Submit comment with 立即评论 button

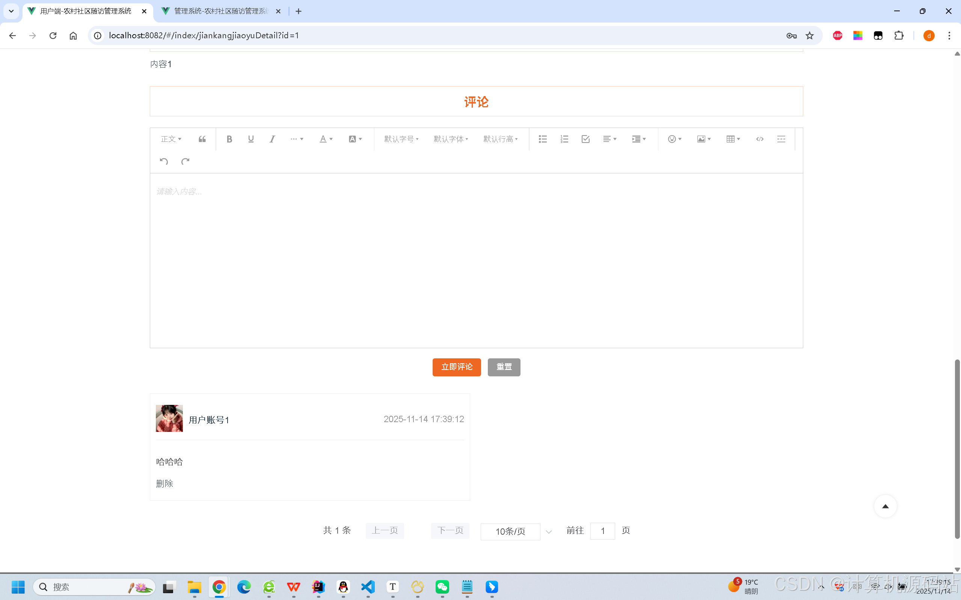(457, 367)
